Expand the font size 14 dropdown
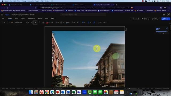The image size is (171, 96). (32, 22)
